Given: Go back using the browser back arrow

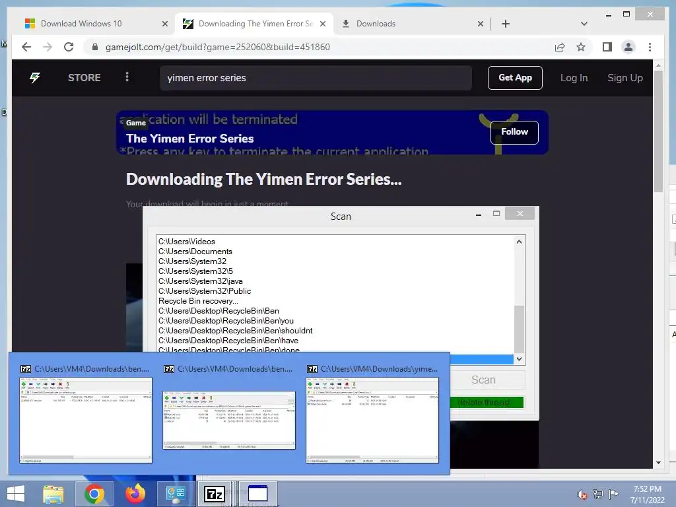Looking at the screenshot, I should (x=26, y=47).
